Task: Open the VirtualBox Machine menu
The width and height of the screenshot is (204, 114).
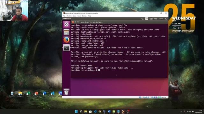Action: click(x=69, y=16)
